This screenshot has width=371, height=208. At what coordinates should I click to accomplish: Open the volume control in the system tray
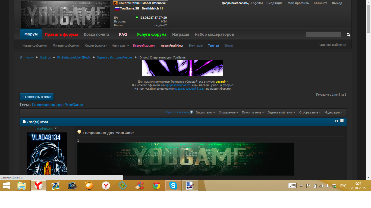[x=327, y=186]
